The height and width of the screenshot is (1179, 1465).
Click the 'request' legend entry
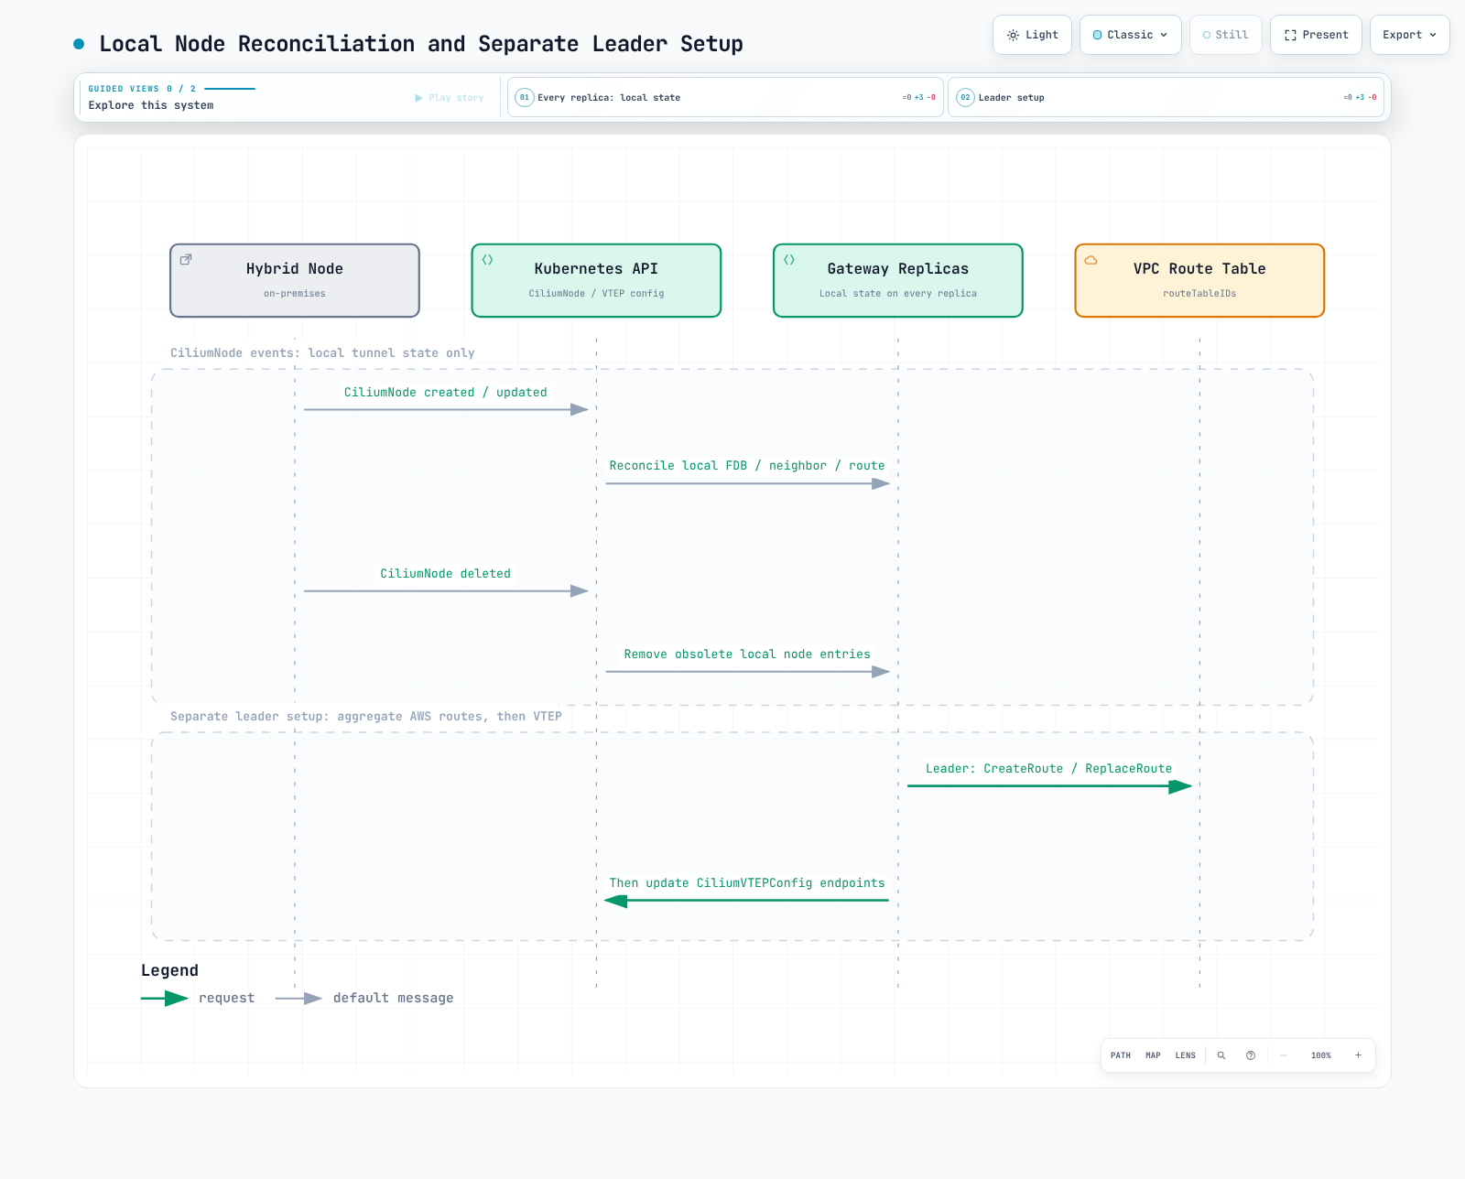pyautogui.click(x=198, y=998)
